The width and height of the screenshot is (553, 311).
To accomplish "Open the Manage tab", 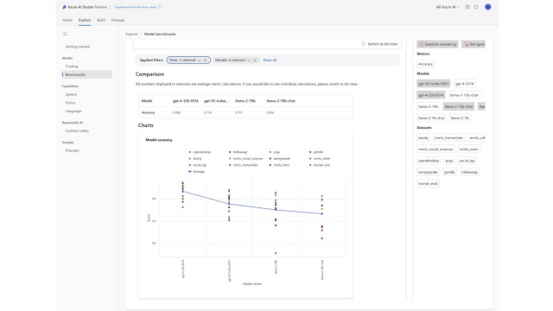I will pos(118,20).
